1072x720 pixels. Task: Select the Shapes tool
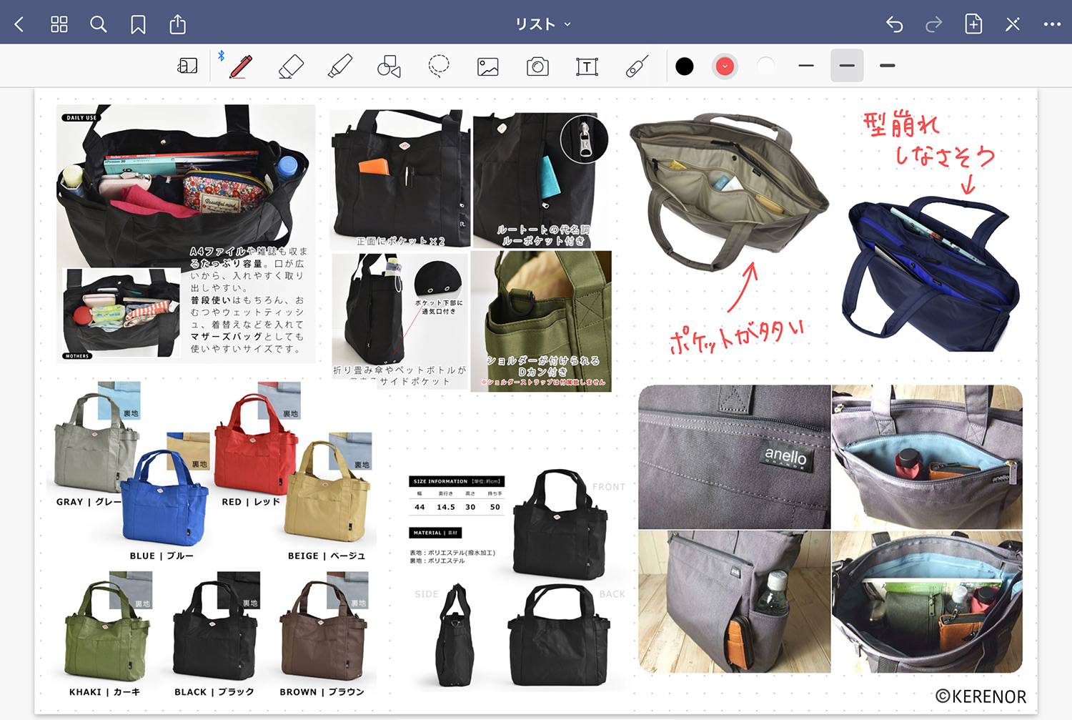389,66
